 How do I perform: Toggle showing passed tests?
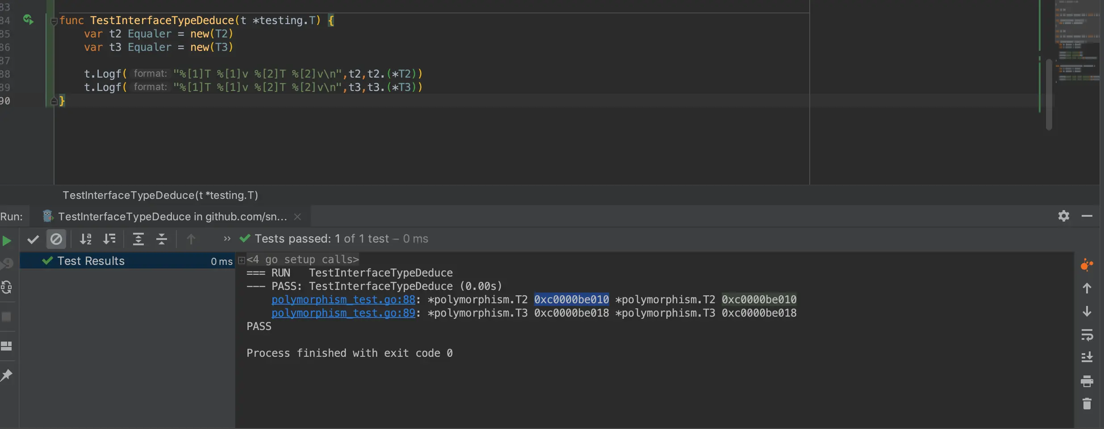click(33, 239)
